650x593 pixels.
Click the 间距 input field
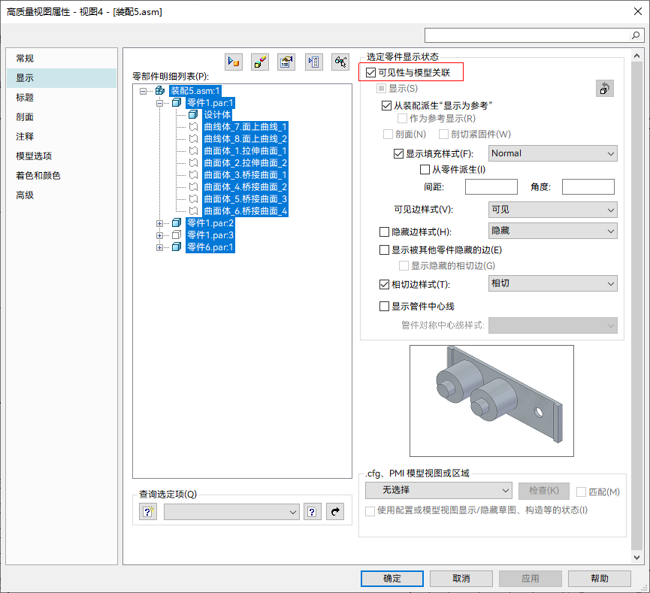[x=491, y=187]
